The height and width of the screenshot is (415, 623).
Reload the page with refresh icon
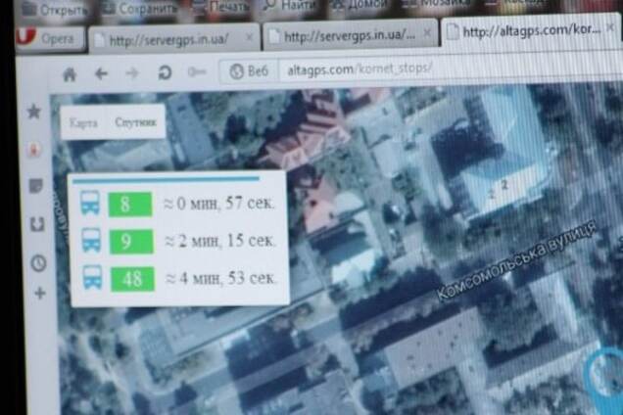(165, 73)
